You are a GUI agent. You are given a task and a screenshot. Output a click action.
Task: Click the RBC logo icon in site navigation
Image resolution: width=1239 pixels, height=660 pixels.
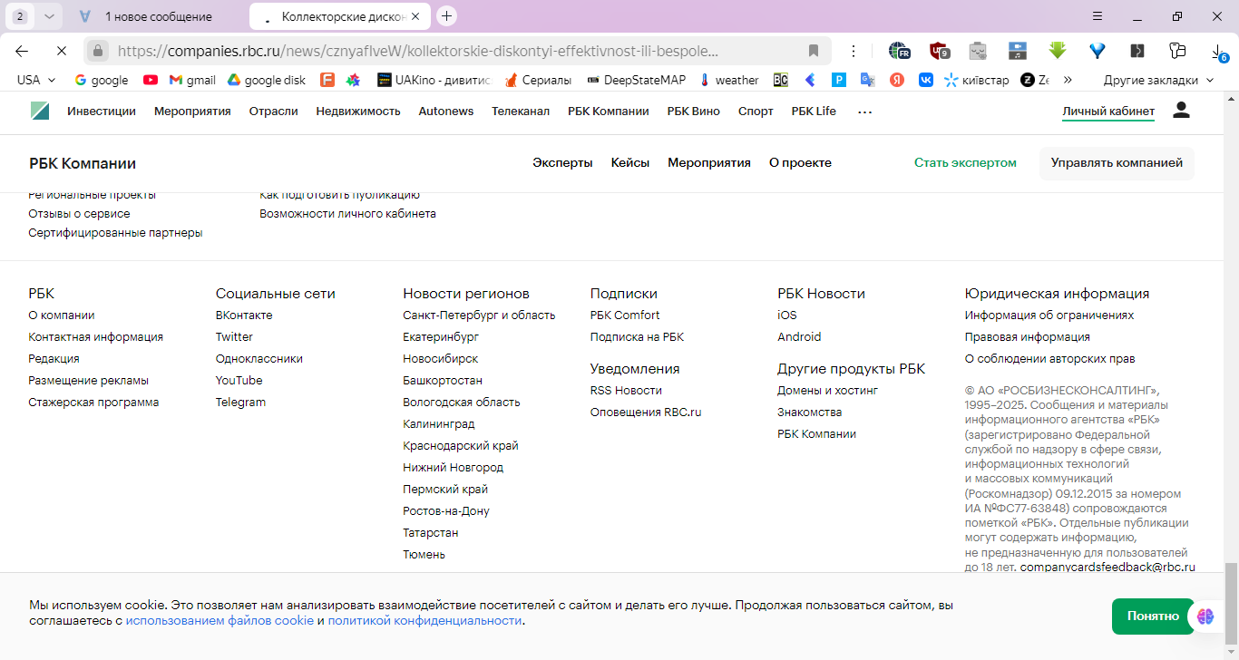(x=40, y=111)
